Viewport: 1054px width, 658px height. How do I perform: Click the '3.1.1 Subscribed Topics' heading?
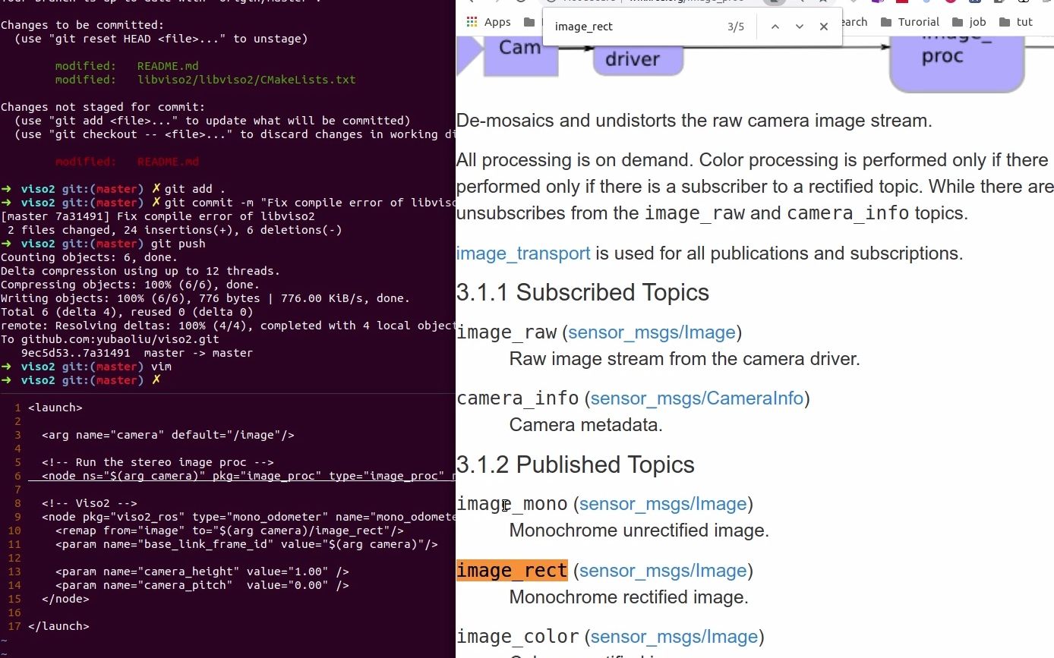tap(582, 292)
